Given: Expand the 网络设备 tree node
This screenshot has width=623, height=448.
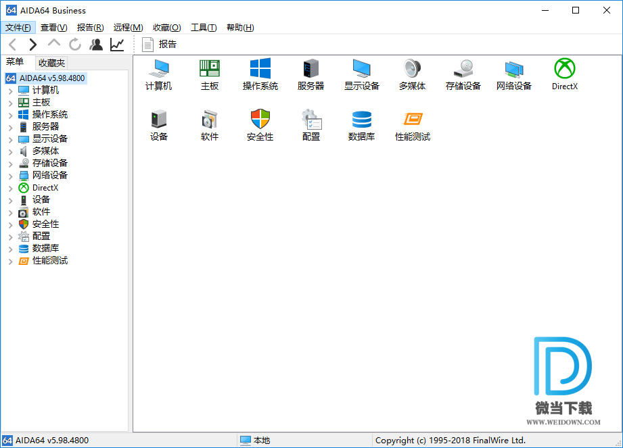Looking at the screenshot, I should [11, 176].
